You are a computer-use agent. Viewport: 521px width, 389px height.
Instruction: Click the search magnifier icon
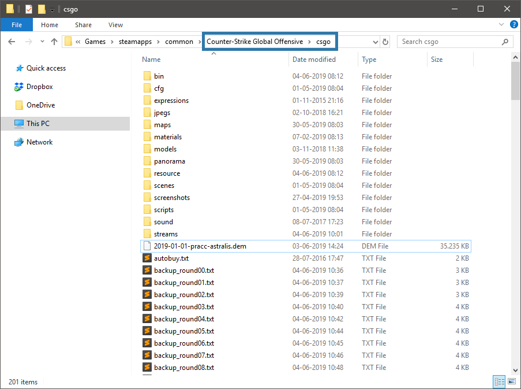[505, 42]
